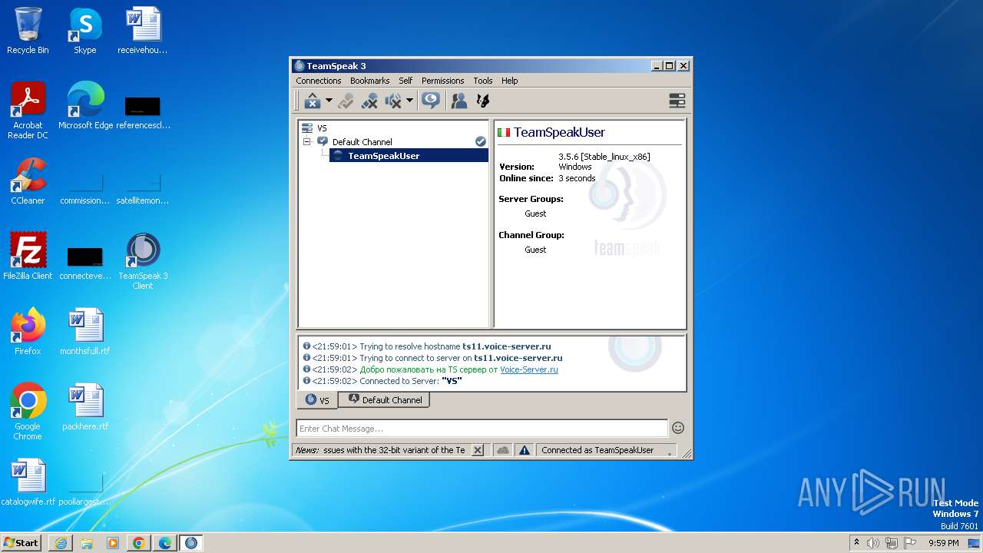Toggle the speaker mute icon
The image size is (983, 553).
tap(393, 101)
